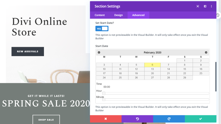The image size is (221, 124).
Task: Click the undo arrow button
Action: [x=137, y=119]
